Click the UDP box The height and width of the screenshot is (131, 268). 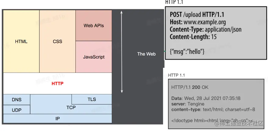pyautogui.click(x=16, y=109)
